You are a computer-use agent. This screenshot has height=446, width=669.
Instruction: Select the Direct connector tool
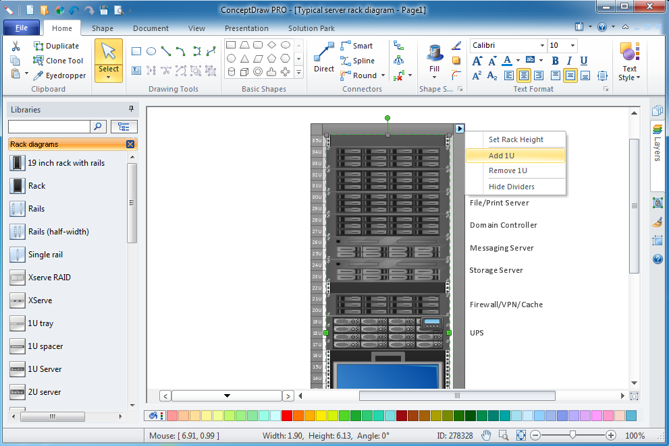coord(324,58)
